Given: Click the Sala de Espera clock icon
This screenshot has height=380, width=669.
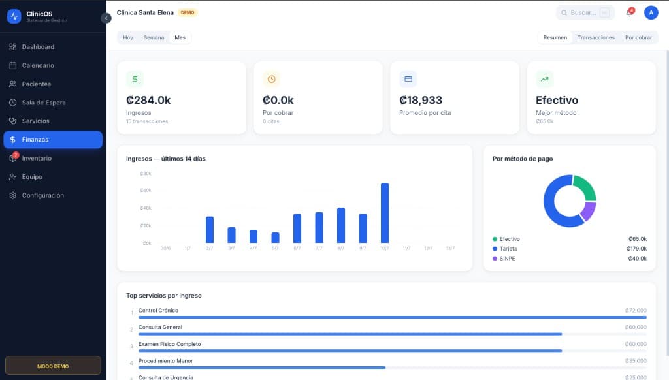Looking at the screenshot, I should click(x=13, y=103).
